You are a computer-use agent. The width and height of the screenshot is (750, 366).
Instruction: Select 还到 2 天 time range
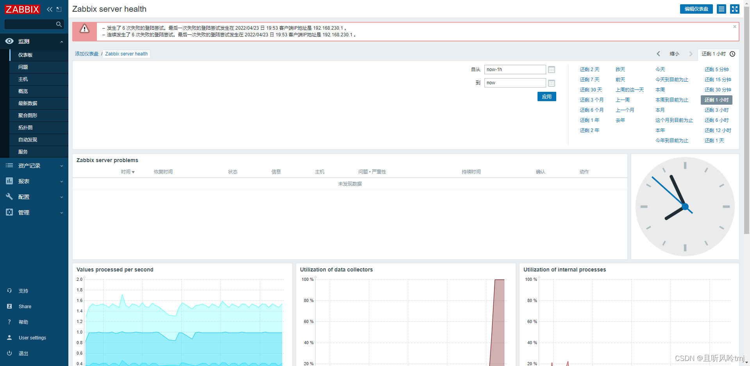(x=589, y=70)
